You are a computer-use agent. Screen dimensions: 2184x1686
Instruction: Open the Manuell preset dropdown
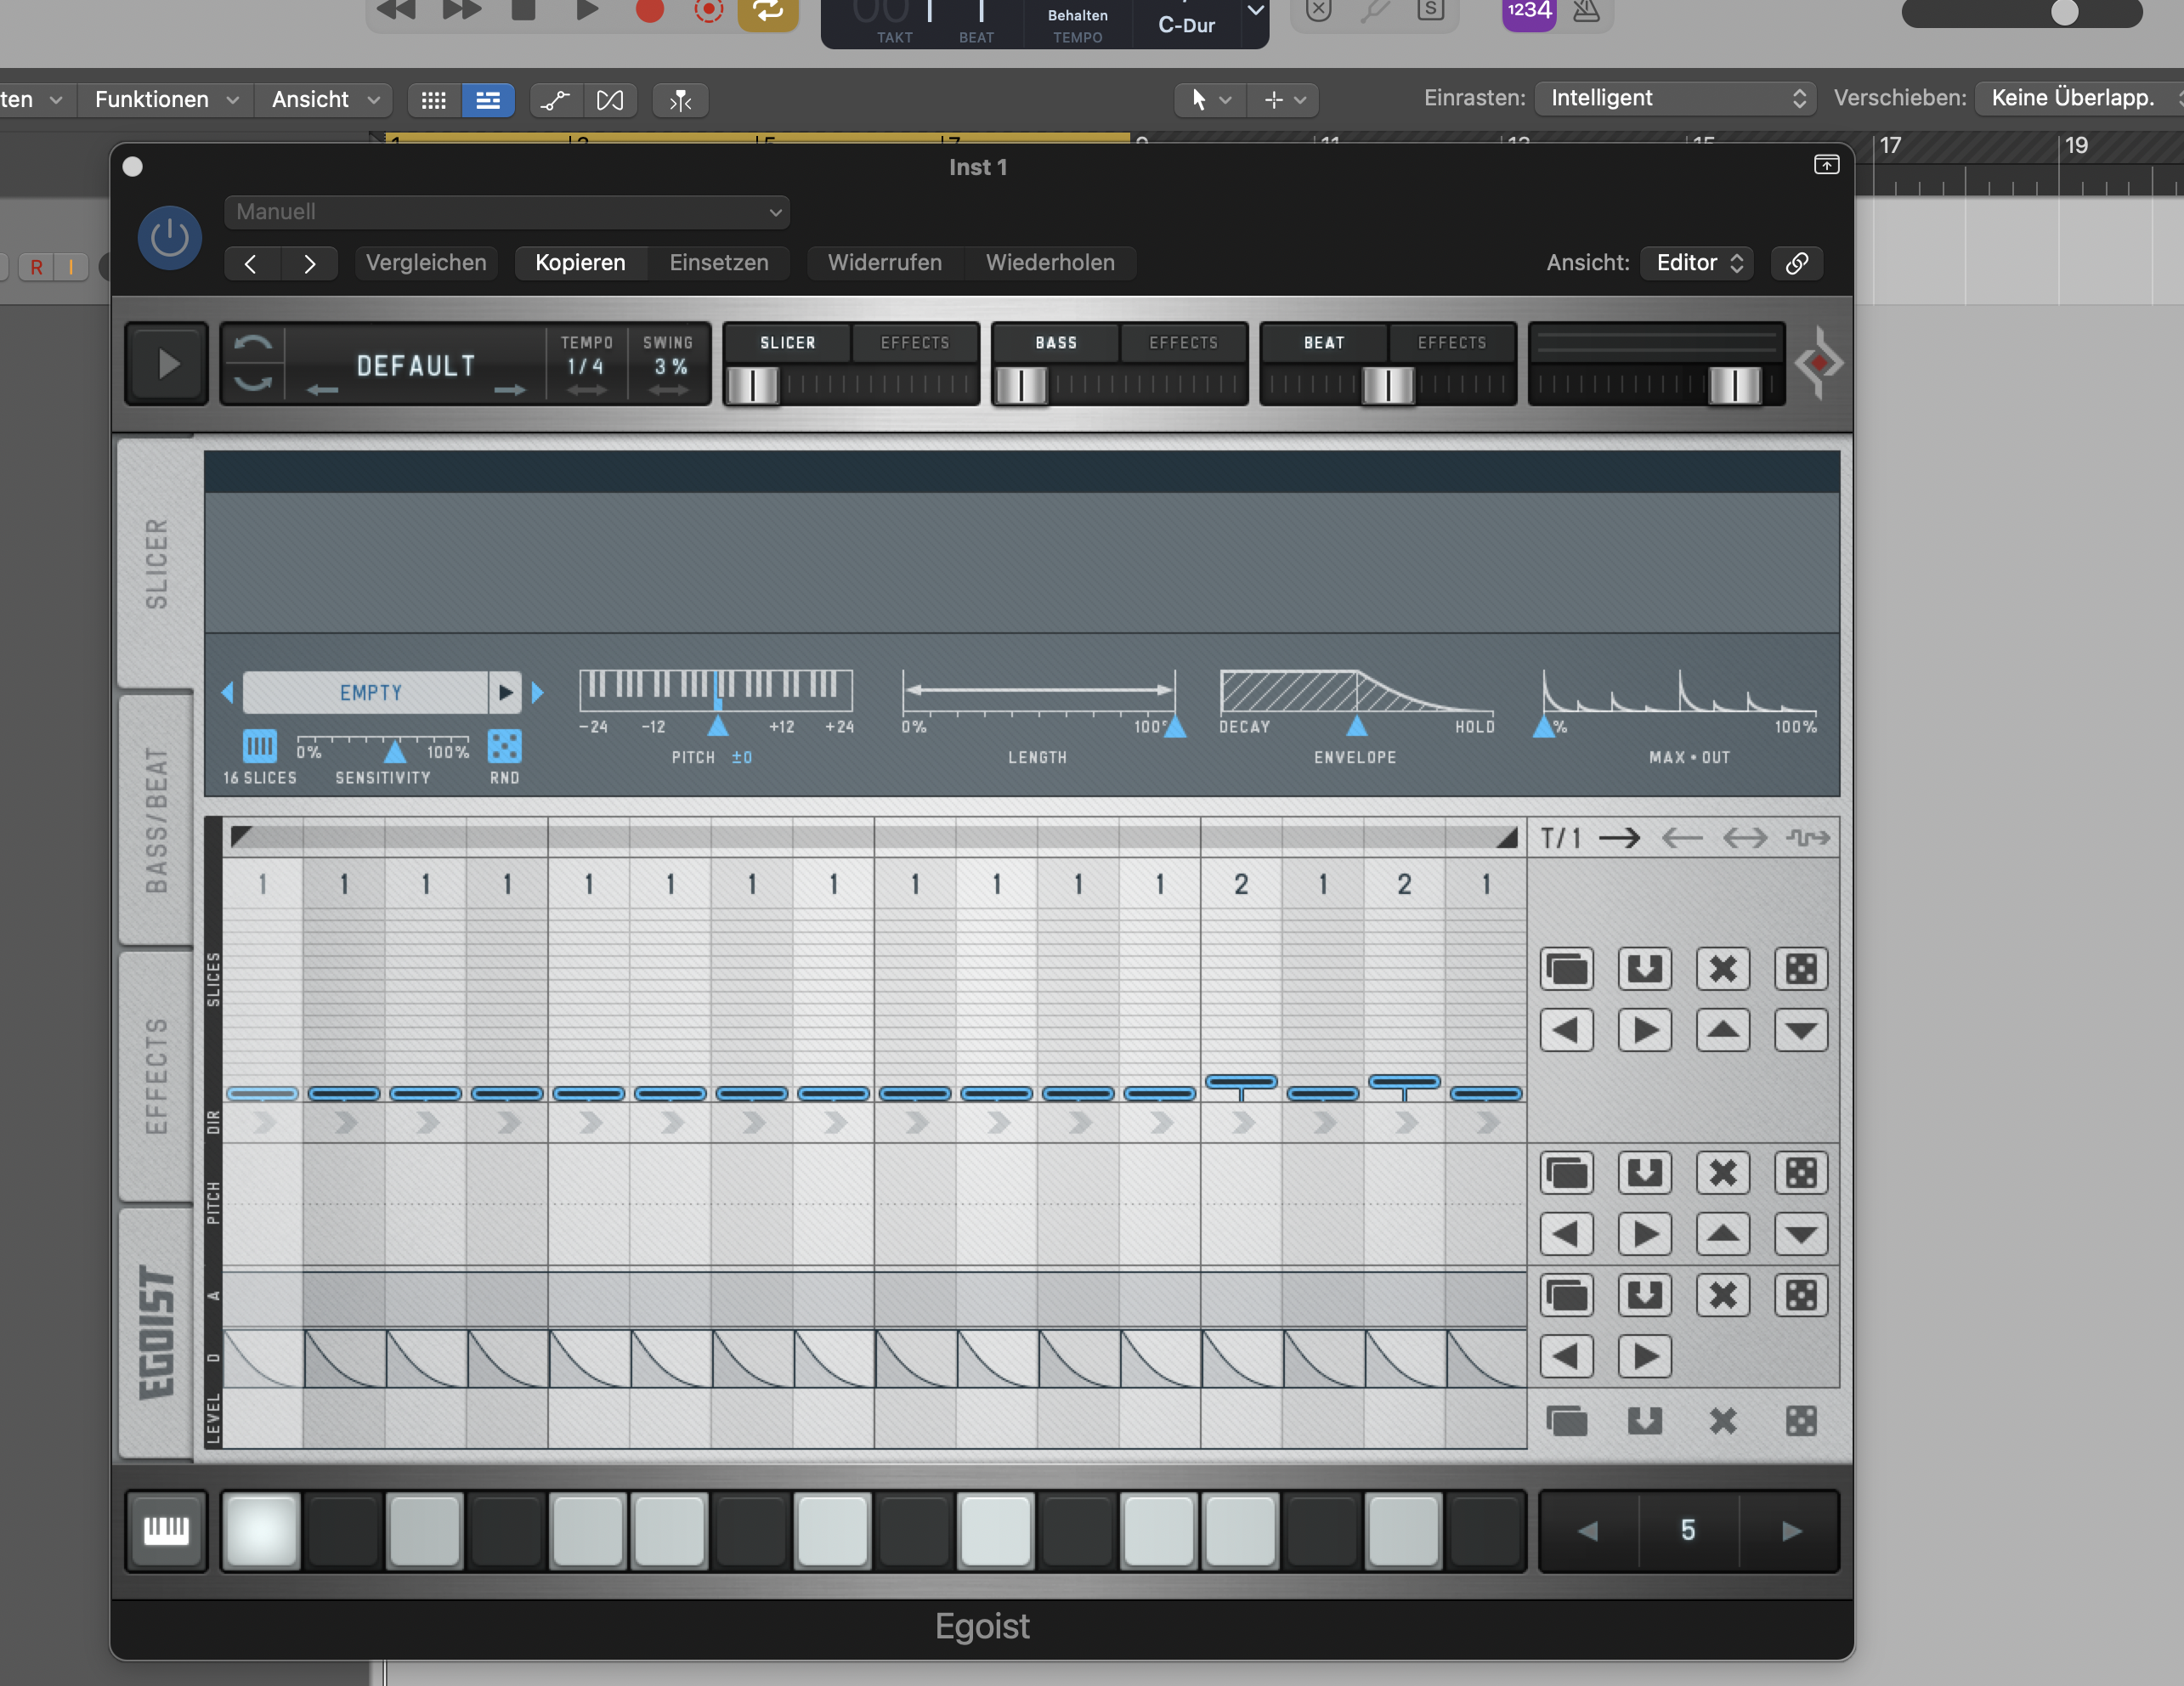click(507, 212)
